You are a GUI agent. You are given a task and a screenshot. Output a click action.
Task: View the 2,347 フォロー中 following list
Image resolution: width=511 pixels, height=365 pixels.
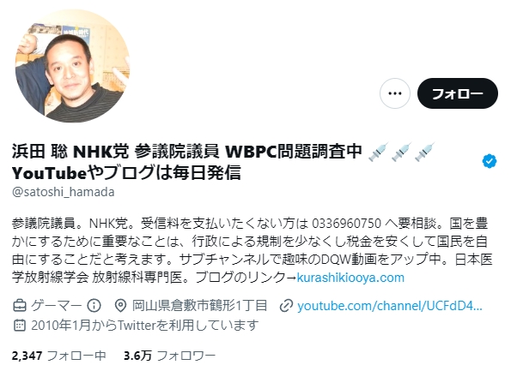[59, 356]
